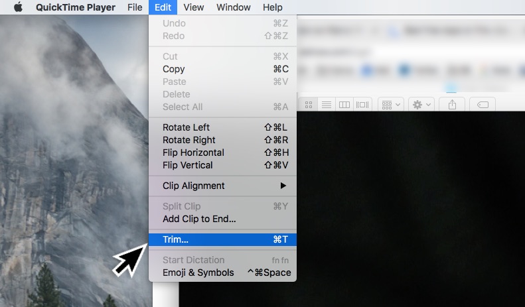Open the Finder item arrangement dropdown
The width and height of the screenshot is (525, 307).
[x=391, y=105]
